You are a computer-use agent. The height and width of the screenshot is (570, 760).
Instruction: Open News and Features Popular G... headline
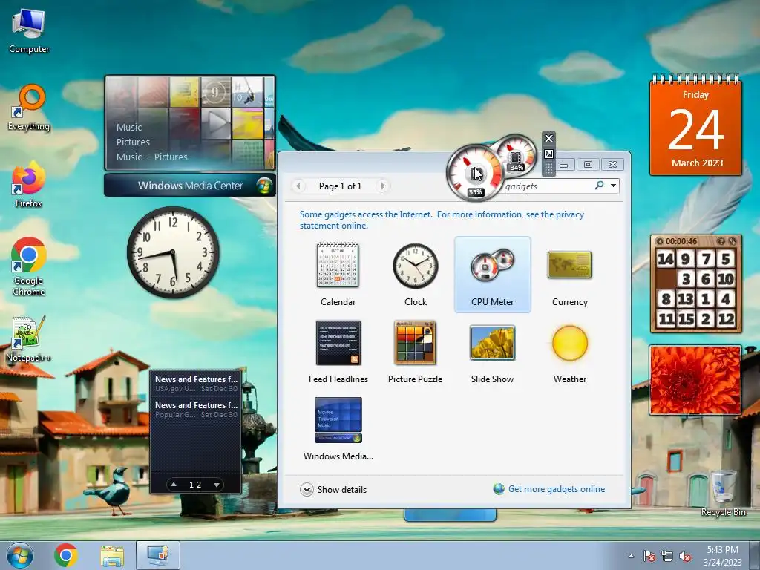(x=196, y=409)
